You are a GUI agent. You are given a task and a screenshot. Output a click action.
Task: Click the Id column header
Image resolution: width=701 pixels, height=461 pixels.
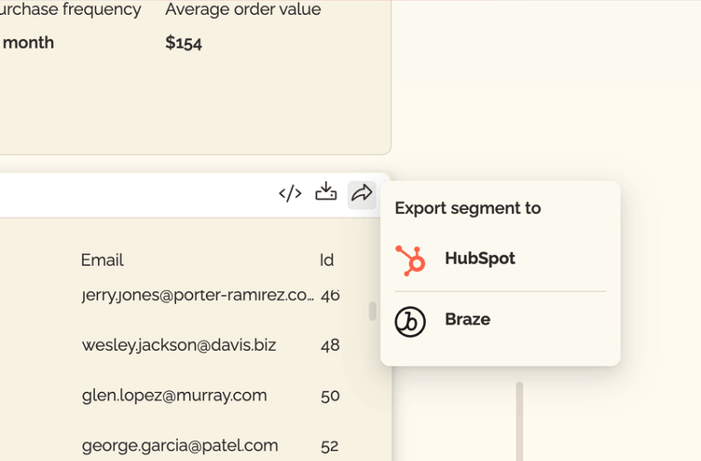[x=327, y=260]
